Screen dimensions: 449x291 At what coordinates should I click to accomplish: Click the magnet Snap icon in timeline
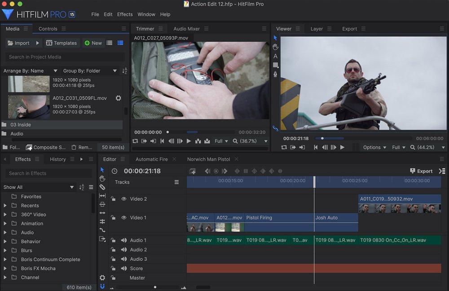pos(102,286)
